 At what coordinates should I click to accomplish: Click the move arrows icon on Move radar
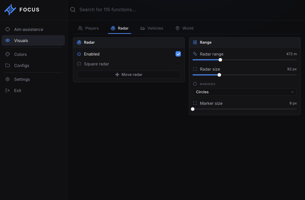[x=117, y=75]
